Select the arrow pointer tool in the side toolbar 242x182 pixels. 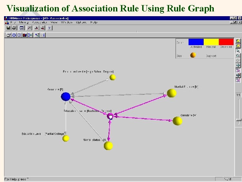pyautogui.click(x=238, y=51)
